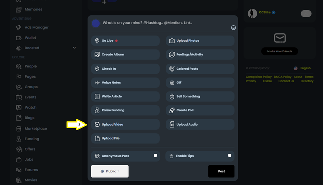
Task: Open the About footer link
Action: [x=298, y=77]
